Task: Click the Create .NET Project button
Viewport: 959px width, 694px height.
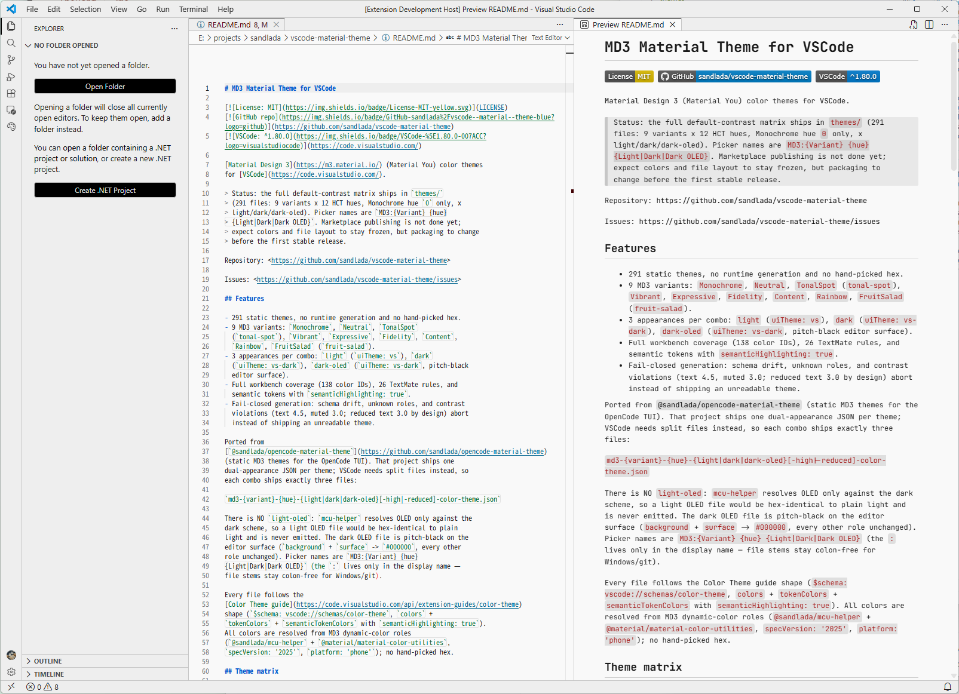Action: [105, 190]
